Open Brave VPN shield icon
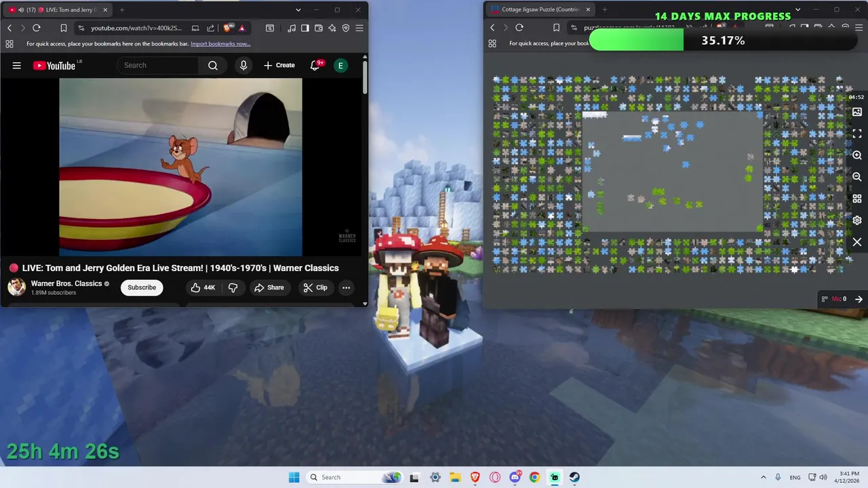Screen dimensions: 868x488 coord(346,28)
